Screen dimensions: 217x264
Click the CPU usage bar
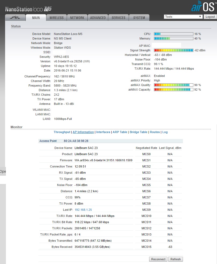[x=174, y=34]
